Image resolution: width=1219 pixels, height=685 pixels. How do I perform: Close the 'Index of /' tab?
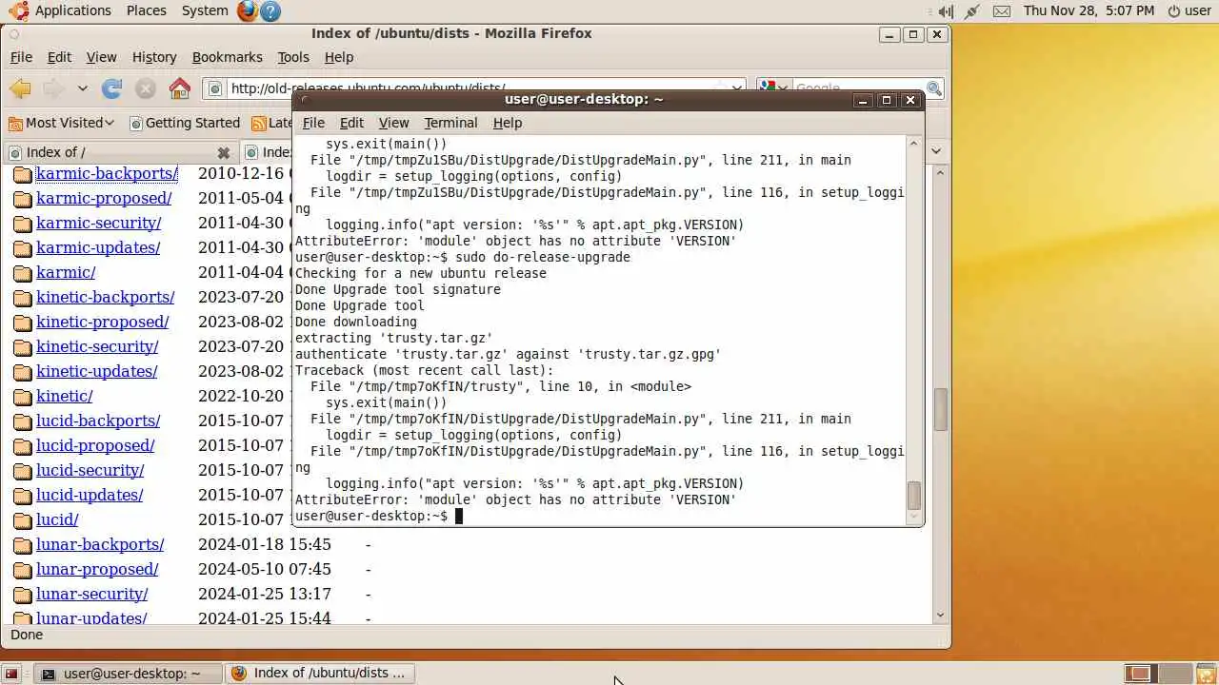tap(223, 152)
